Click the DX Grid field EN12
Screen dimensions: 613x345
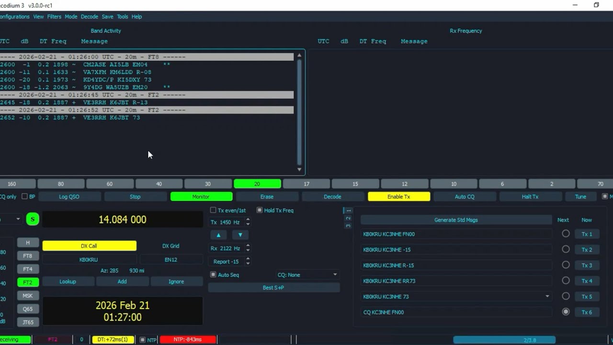coord(170,260)
